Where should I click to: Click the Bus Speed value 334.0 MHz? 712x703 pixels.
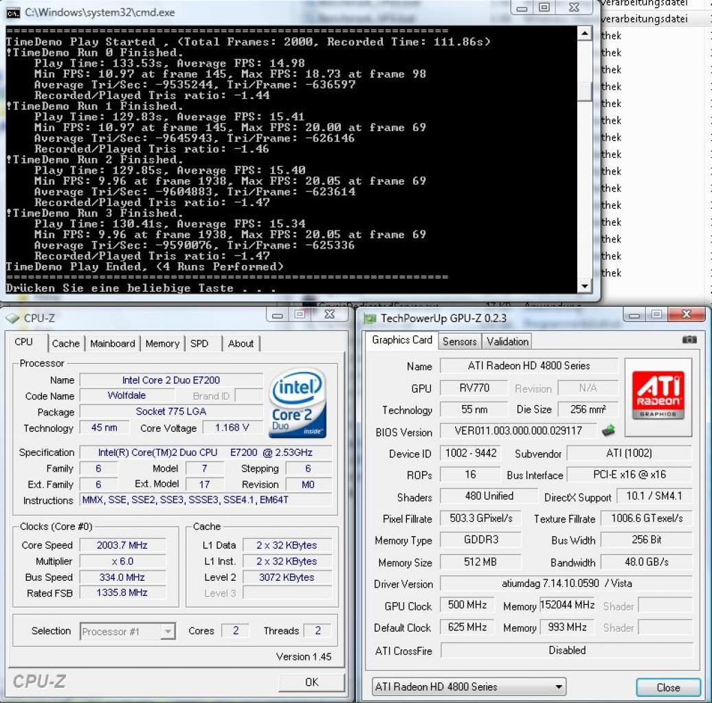click(122, 577)
